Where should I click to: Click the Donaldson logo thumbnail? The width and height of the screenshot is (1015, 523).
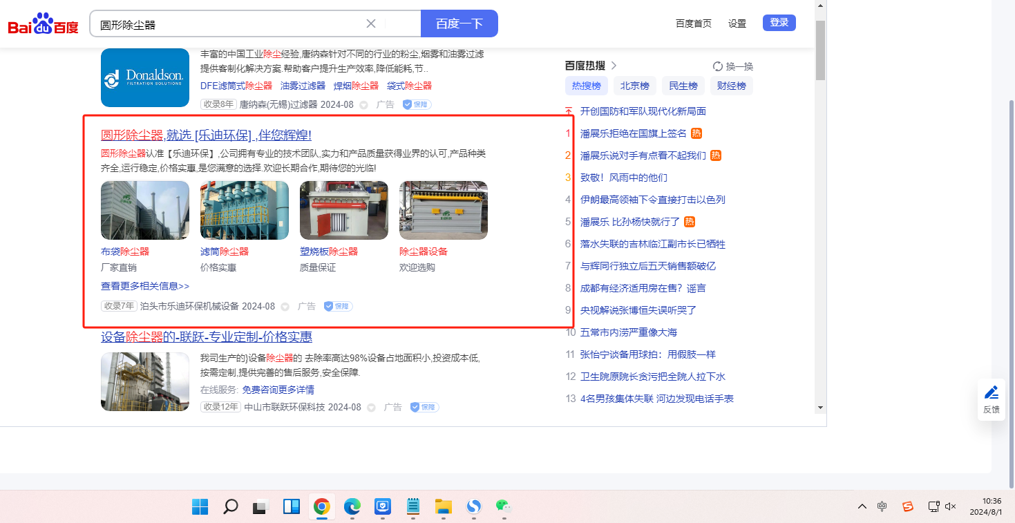click(145, 77)
